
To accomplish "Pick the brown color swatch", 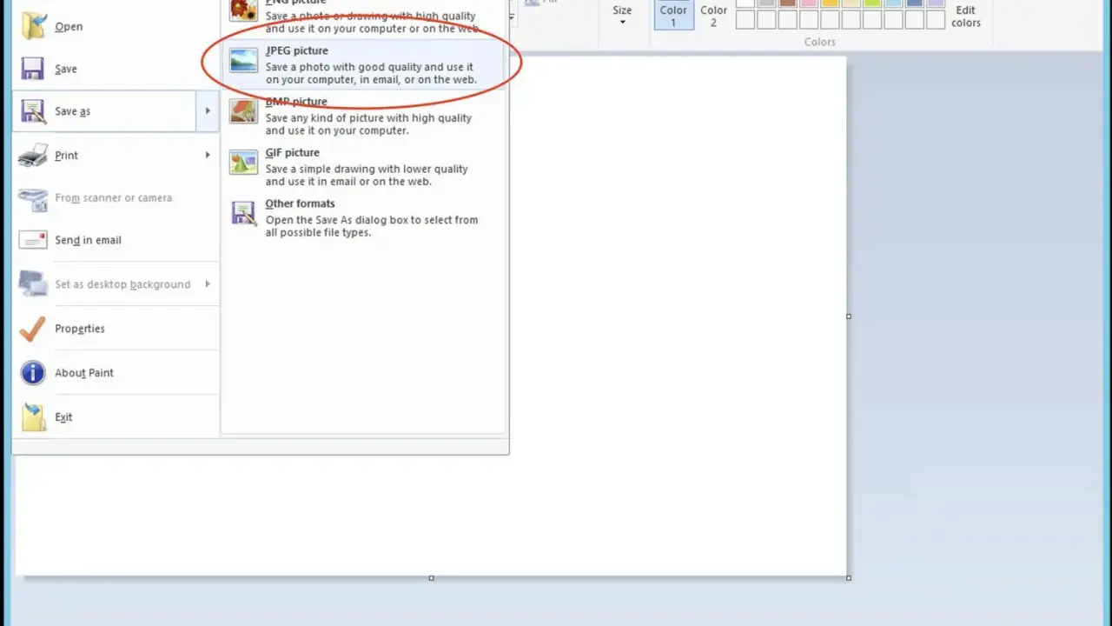I will click(x=787, y=3).
